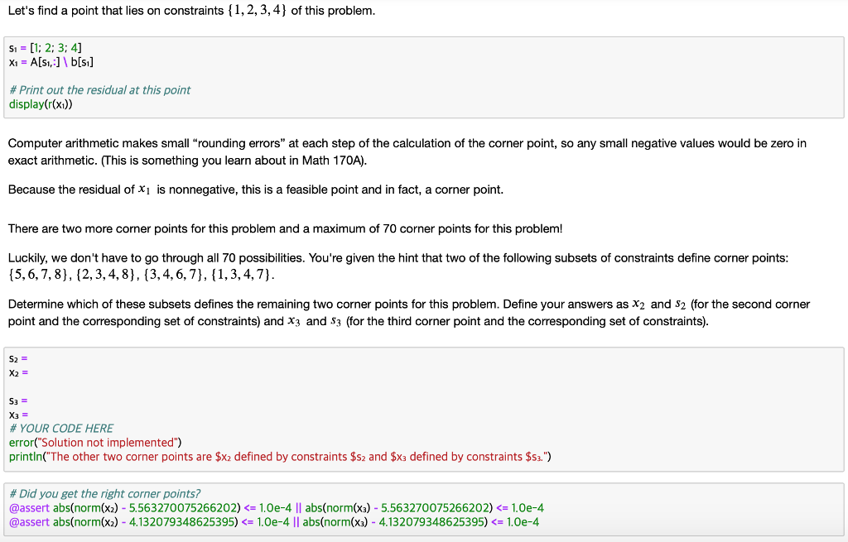
Task: Click the '# Print out the residual' comment
Action: (x=99, y=89)
